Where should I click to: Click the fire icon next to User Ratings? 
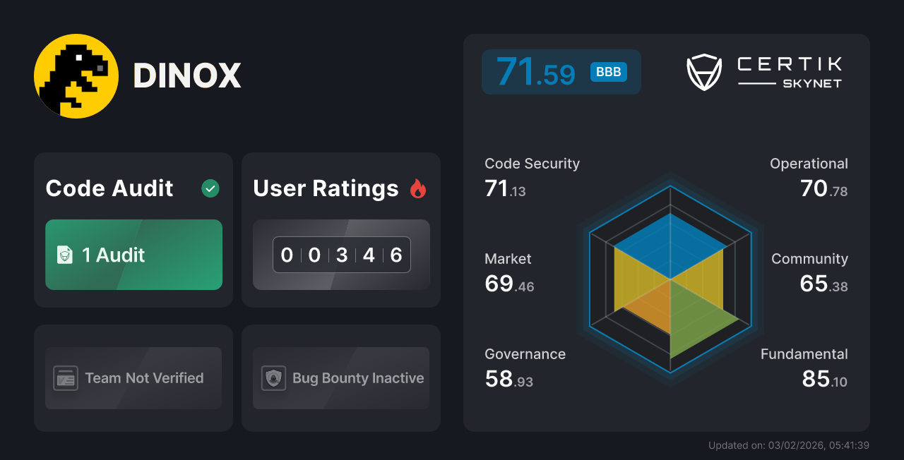pyautogui.click(x=418, y=188)
